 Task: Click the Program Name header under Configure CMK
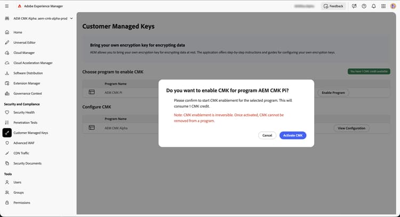point(116,119)
